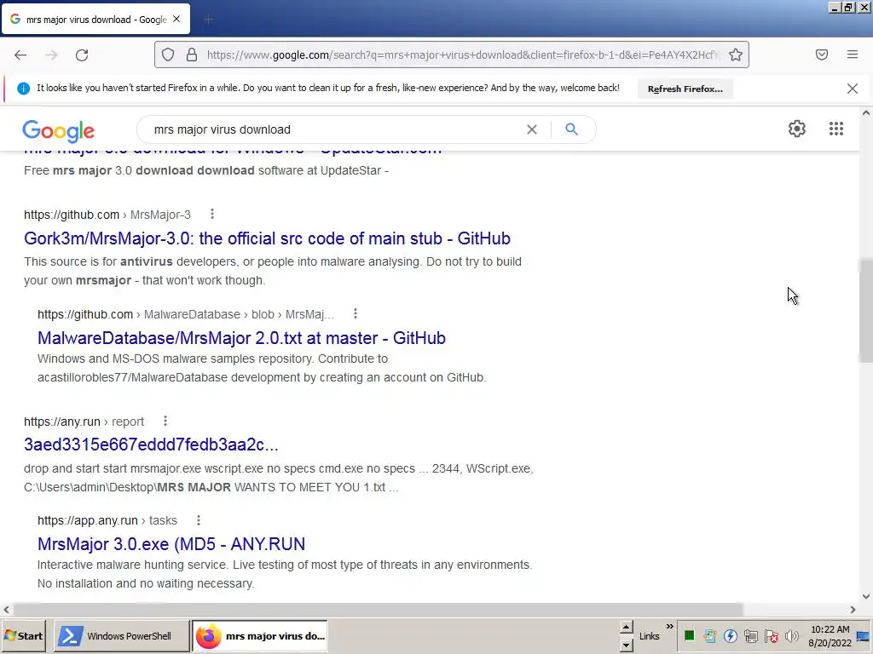Show site security padlock info
This screenshot has height=654, width=873.
[192, 54]
